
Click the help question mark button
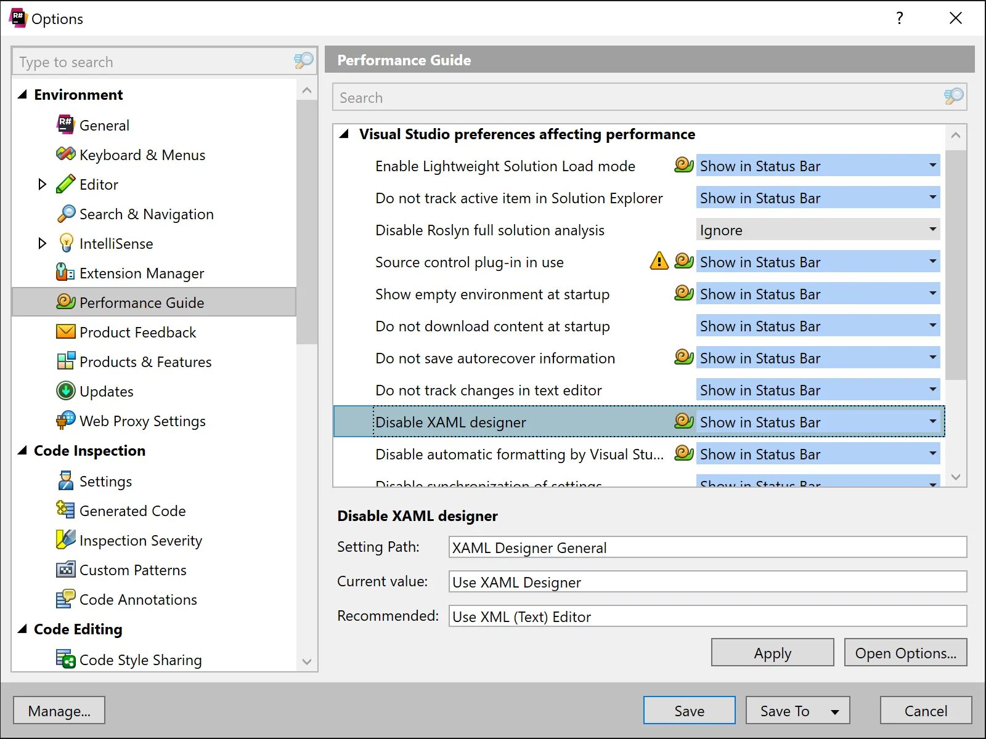tap(900, 18)
